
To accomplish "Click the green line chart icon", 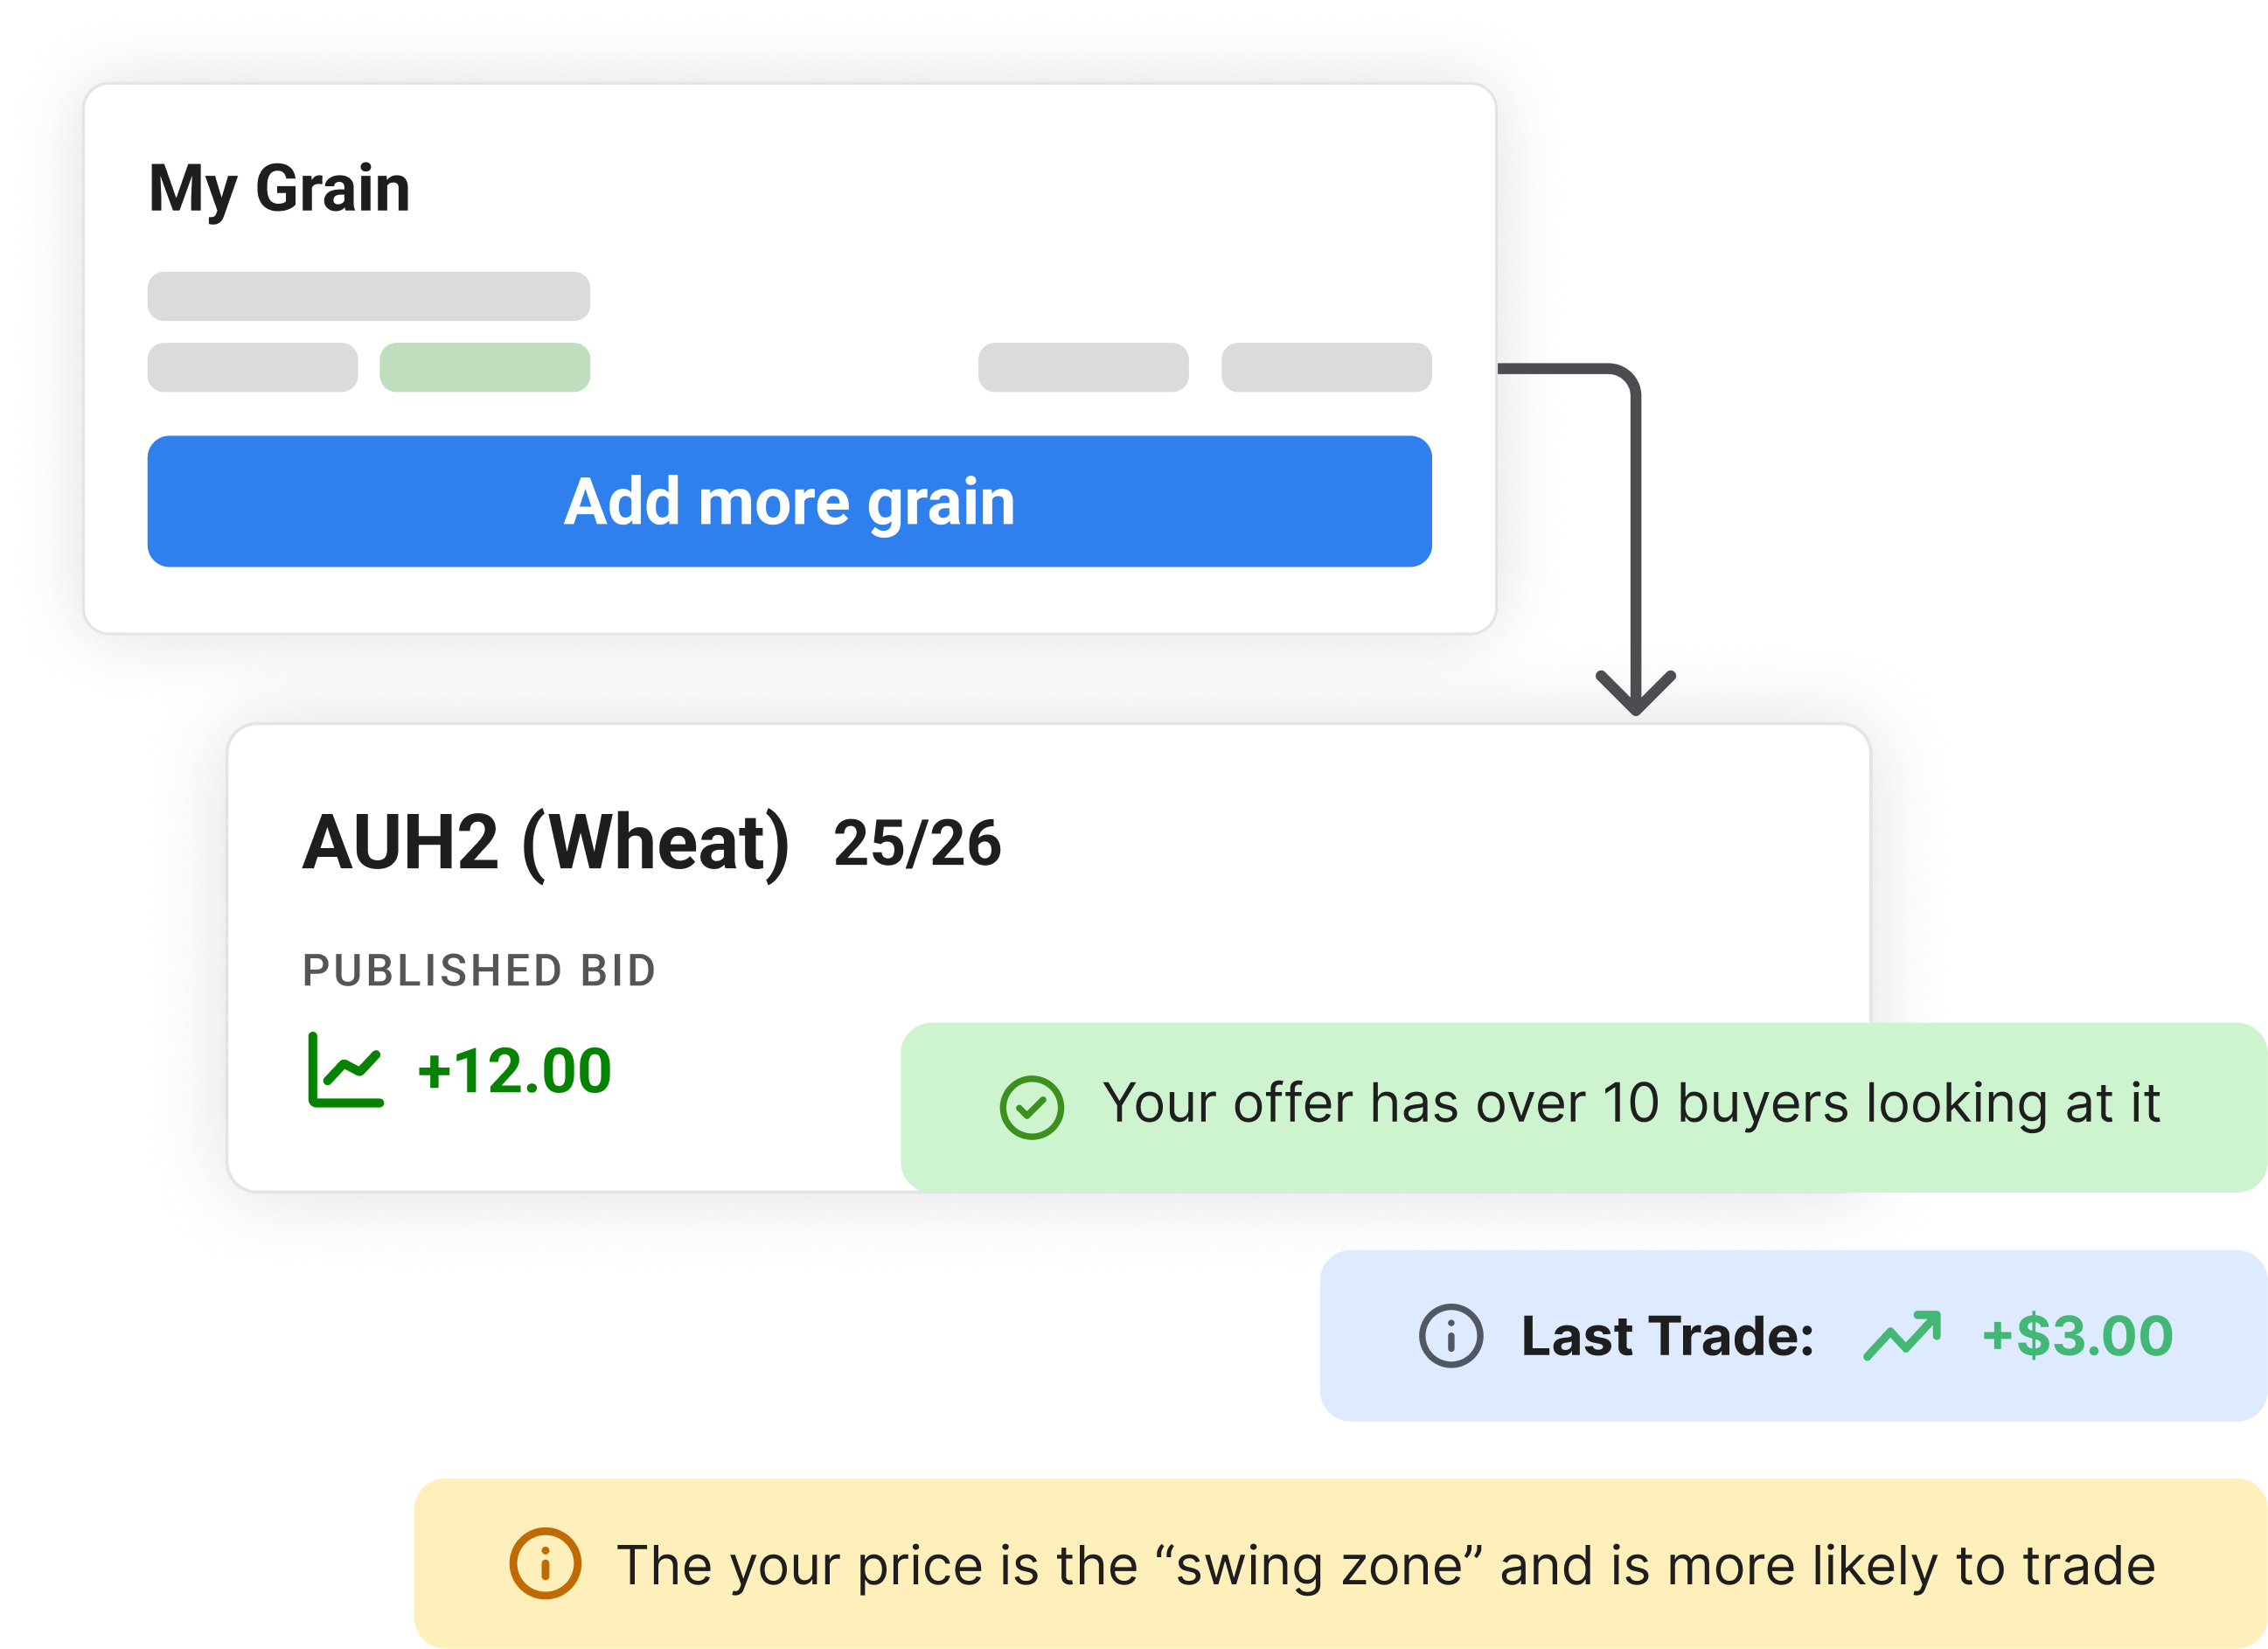I will 345,1070.
